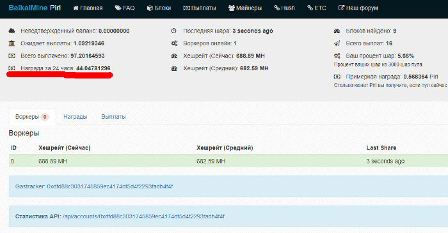448x233 pixels.
Task: Click the cube icon next to Блоки
Action: tap(150, 8)
